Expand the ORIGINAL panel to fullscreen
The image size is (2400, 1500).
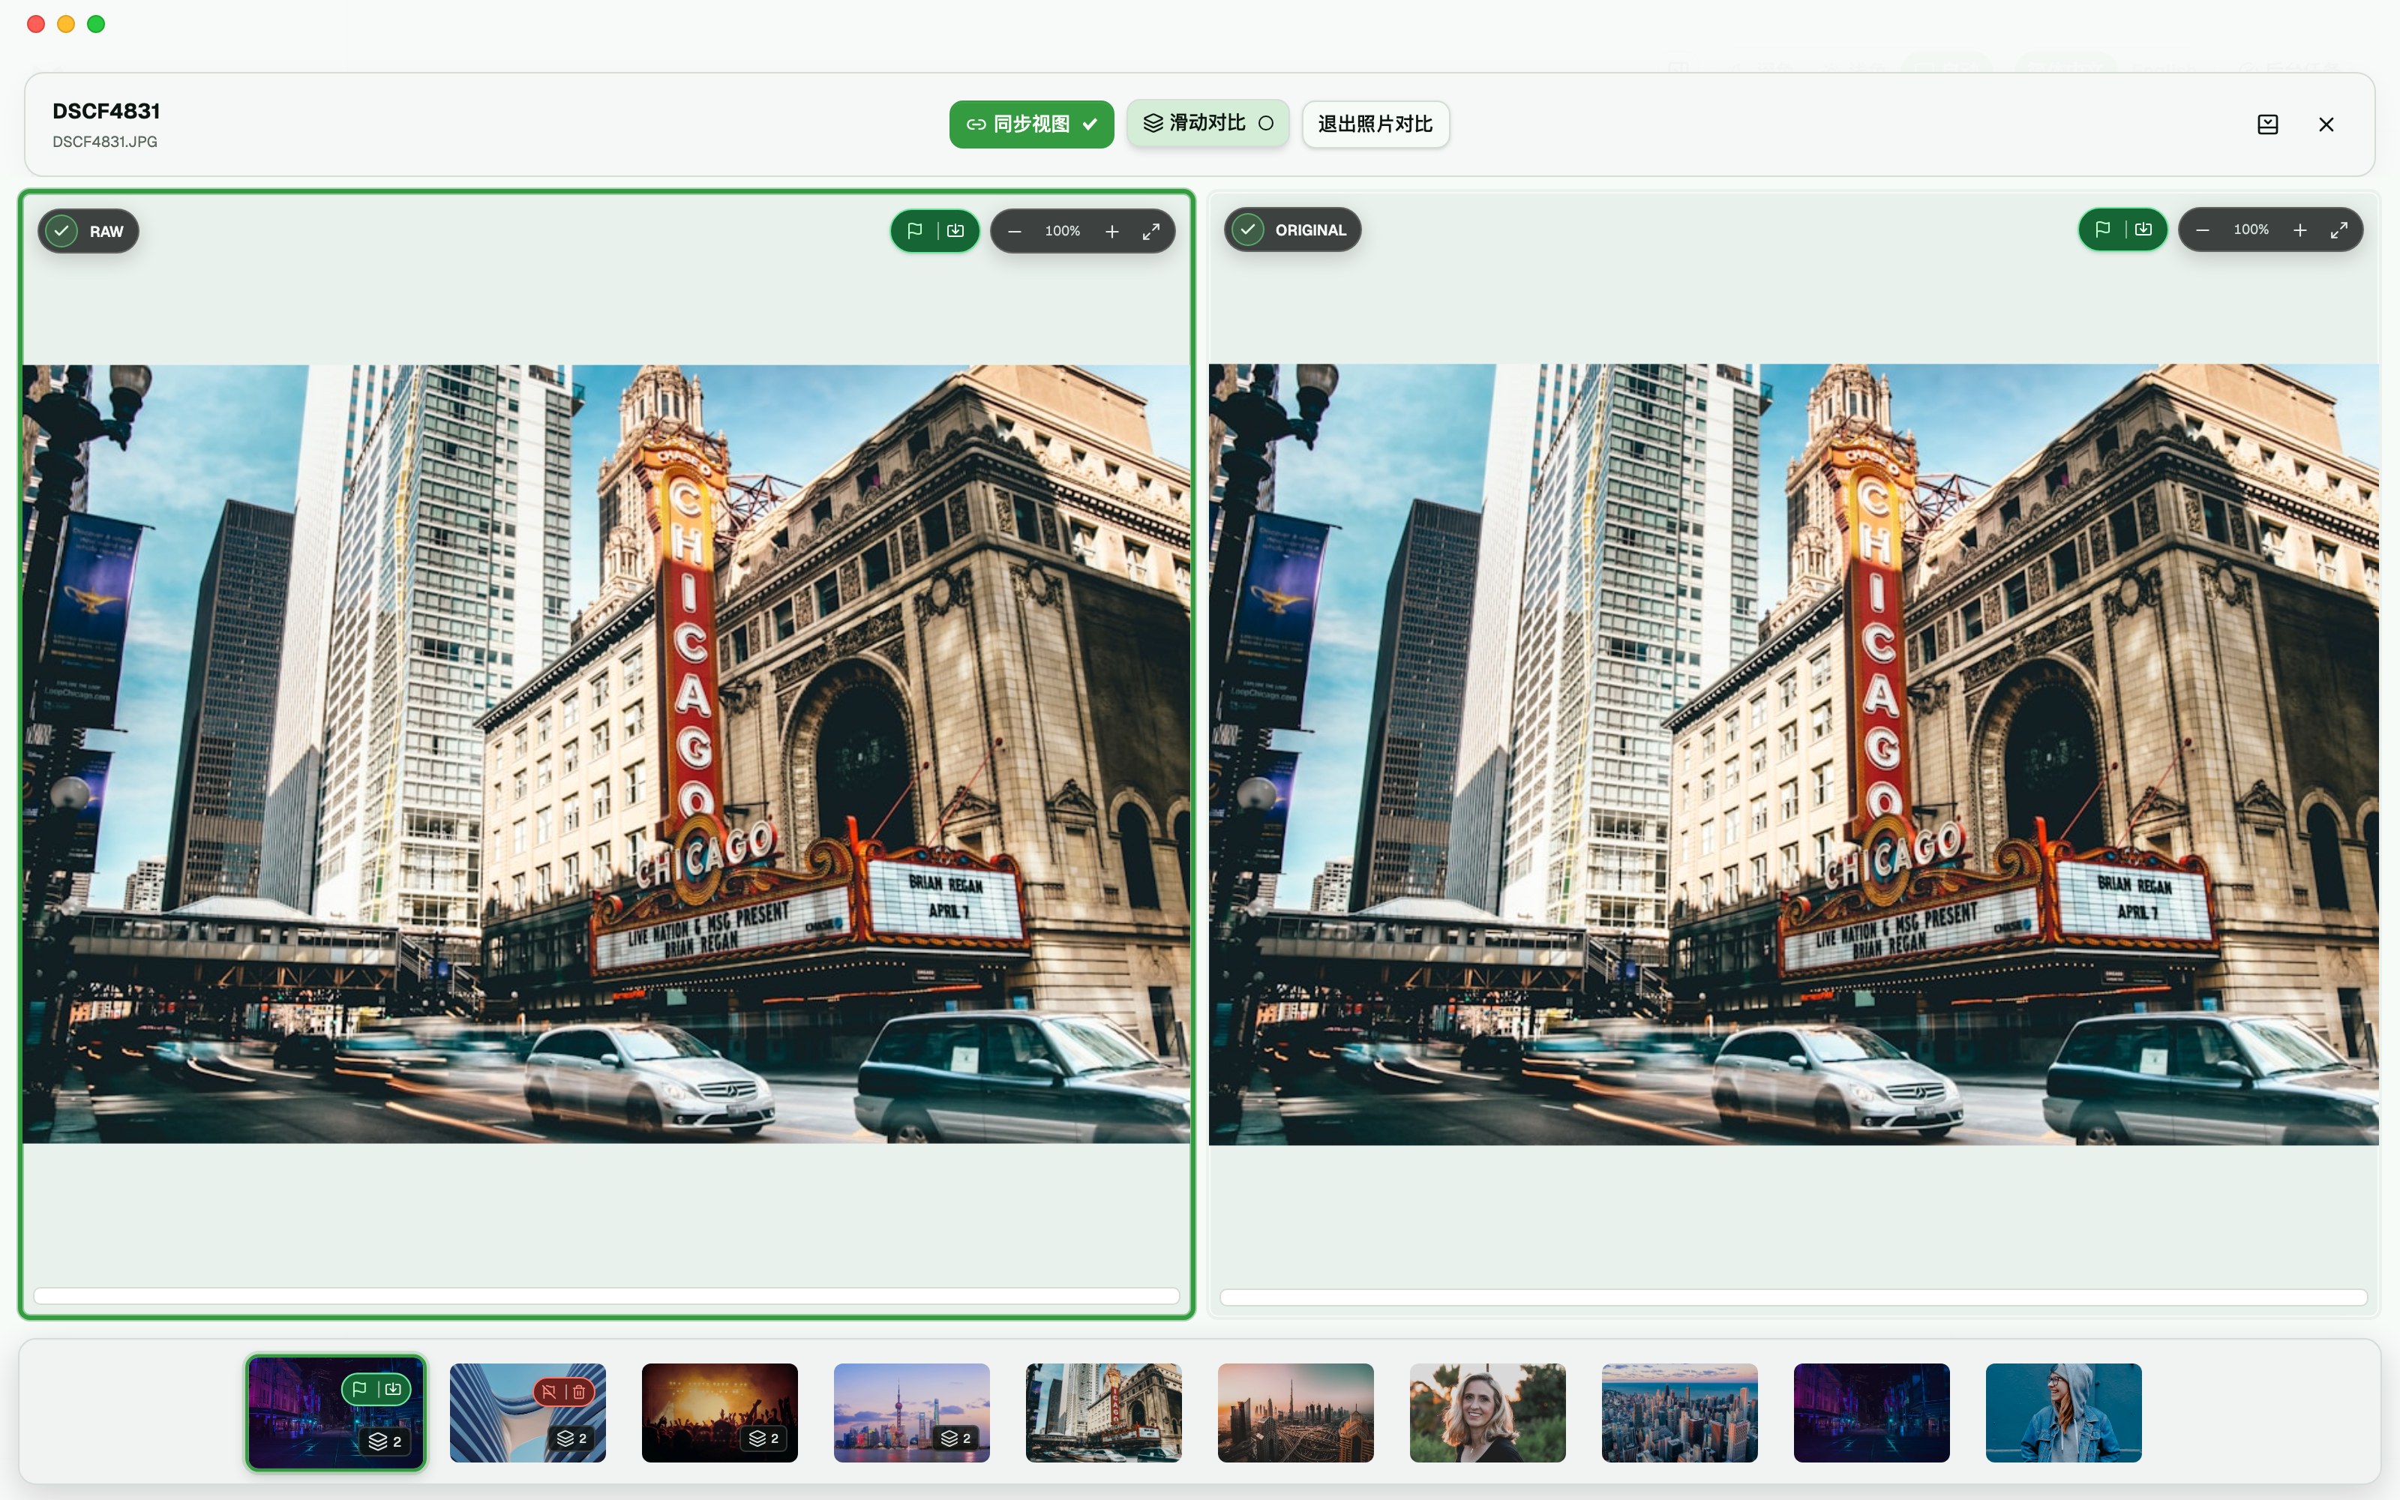pos(2338,230)
